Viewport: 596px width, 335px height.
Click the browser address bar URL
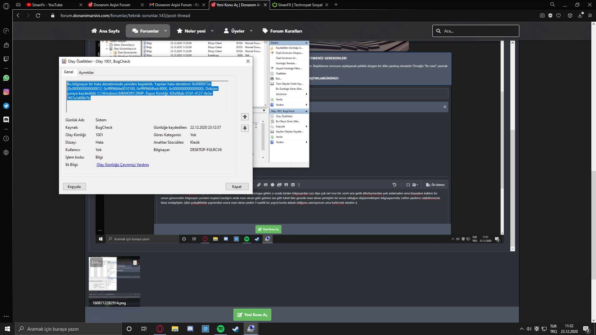pos(125,16)
